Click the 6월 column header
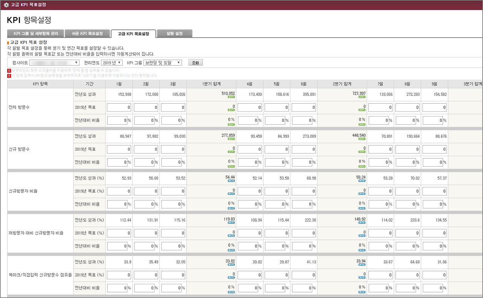The image size is (483, 298). tap(304, 84)
